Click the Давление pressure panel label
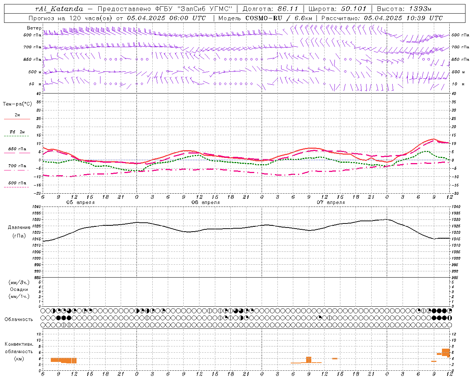The height and width of the screenshot is (377, 471). point(19,228)
